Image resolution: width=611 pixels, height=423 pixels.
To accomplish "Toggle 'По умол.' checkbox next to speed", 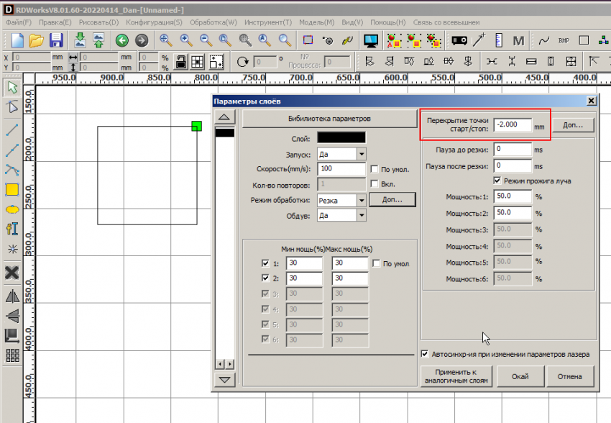I will pos(375,170).
